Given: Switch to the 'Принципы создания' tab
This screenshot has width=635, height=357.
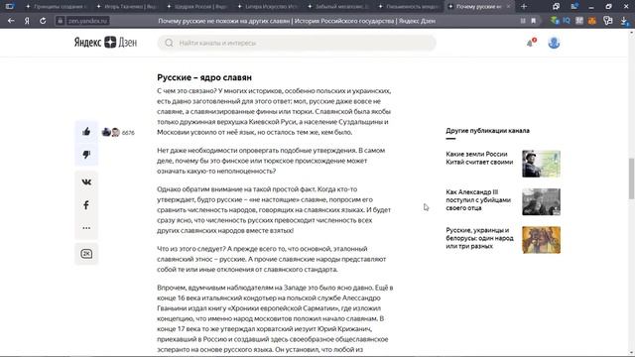Looking at the screenshot, I should (57, 7).
